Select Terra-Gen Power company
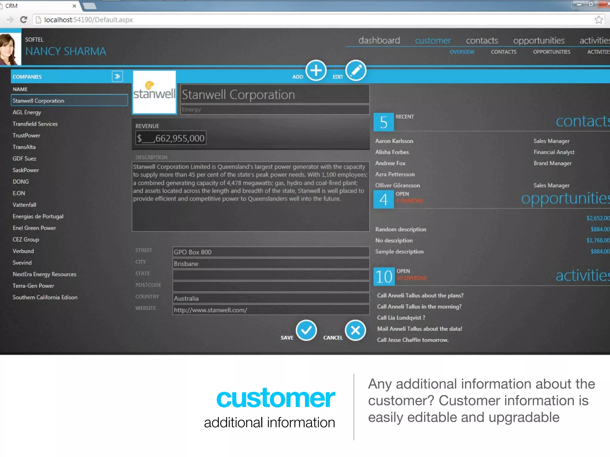This screenshot has width=610, height=457. (33, 286)
